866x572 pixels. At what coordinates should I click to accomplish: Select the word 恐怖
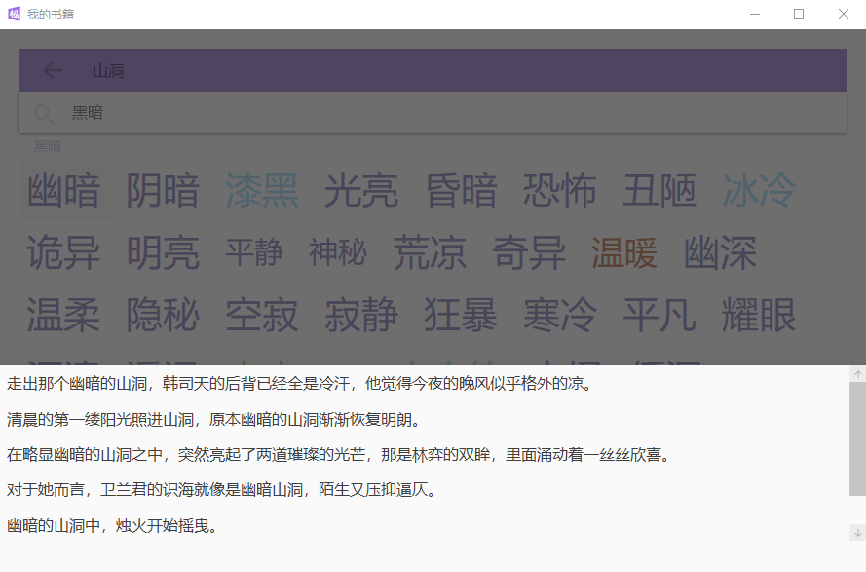[560, 190]
